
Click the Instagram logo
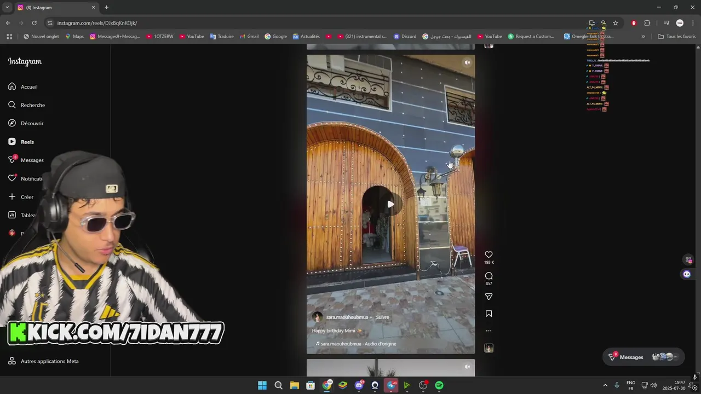click(x=25, y=62)
